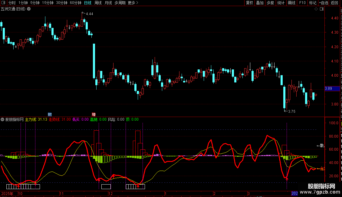Open the 叠加 overlay option
Image resolution: width=342 pixels, height=197 pixels.
[x=260, y=3]
